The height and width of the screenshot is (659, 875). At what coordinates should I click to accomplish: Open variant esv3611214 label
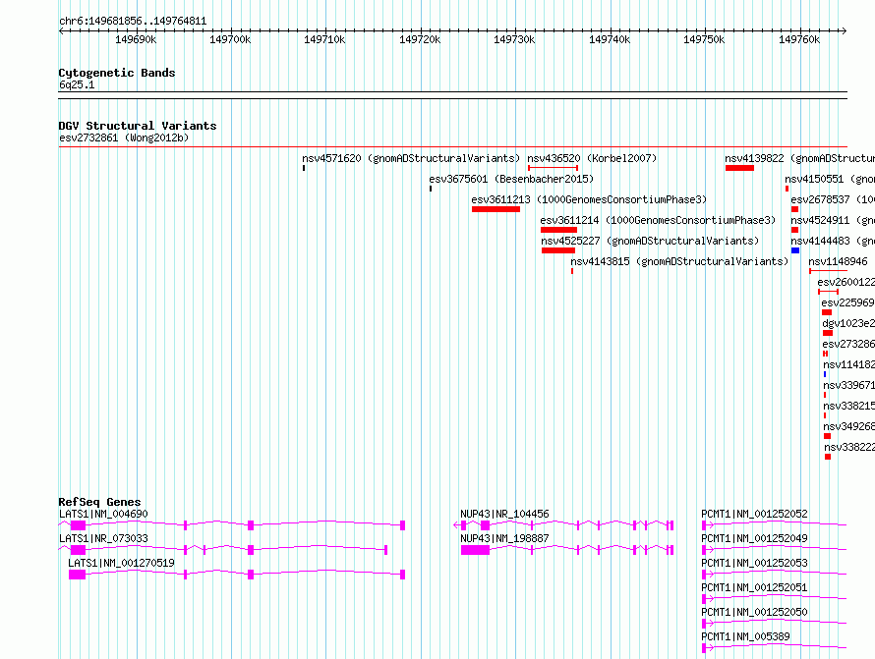point(658,220)
